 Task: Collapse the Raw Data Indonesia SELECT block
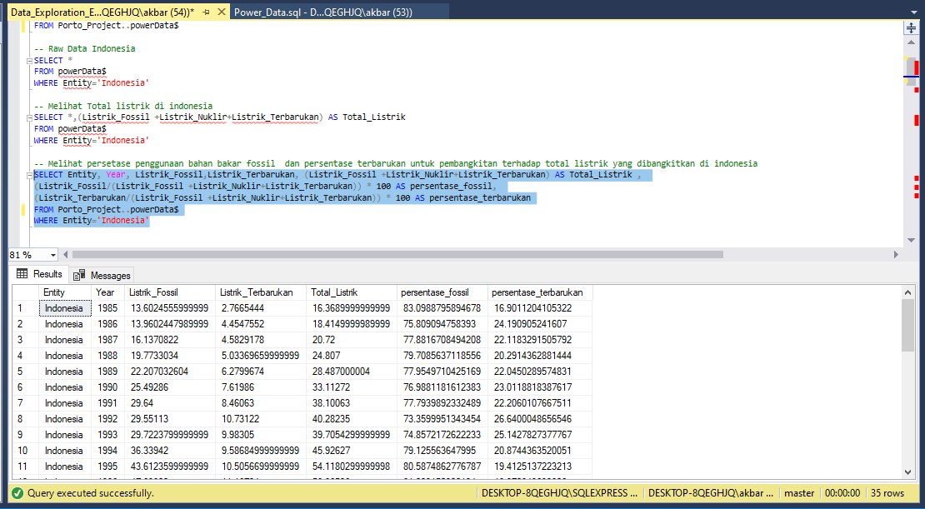click(29, 61)
